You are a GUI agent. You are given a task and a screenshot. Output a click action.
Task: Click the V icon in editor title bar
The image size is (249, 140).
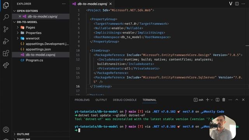[x=231, y=3]
